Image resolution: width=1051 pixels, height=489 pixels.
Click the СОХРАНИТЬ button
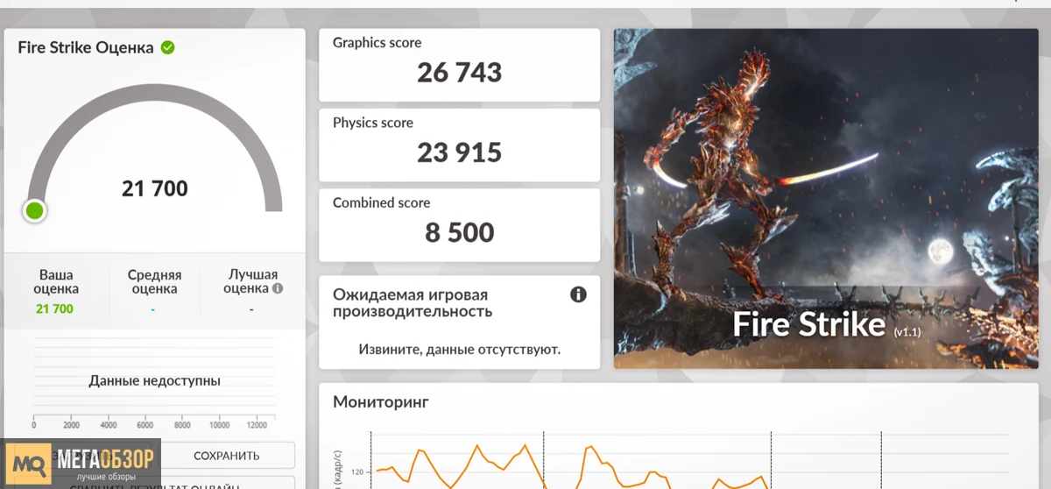tap(227, 456)
